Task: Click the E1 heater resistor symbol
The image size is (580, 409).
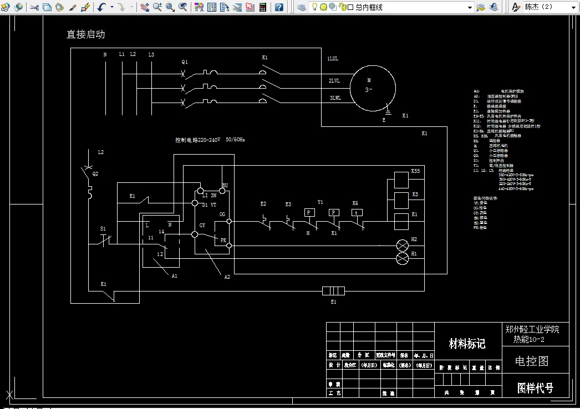Action: [x=333, y=291]
